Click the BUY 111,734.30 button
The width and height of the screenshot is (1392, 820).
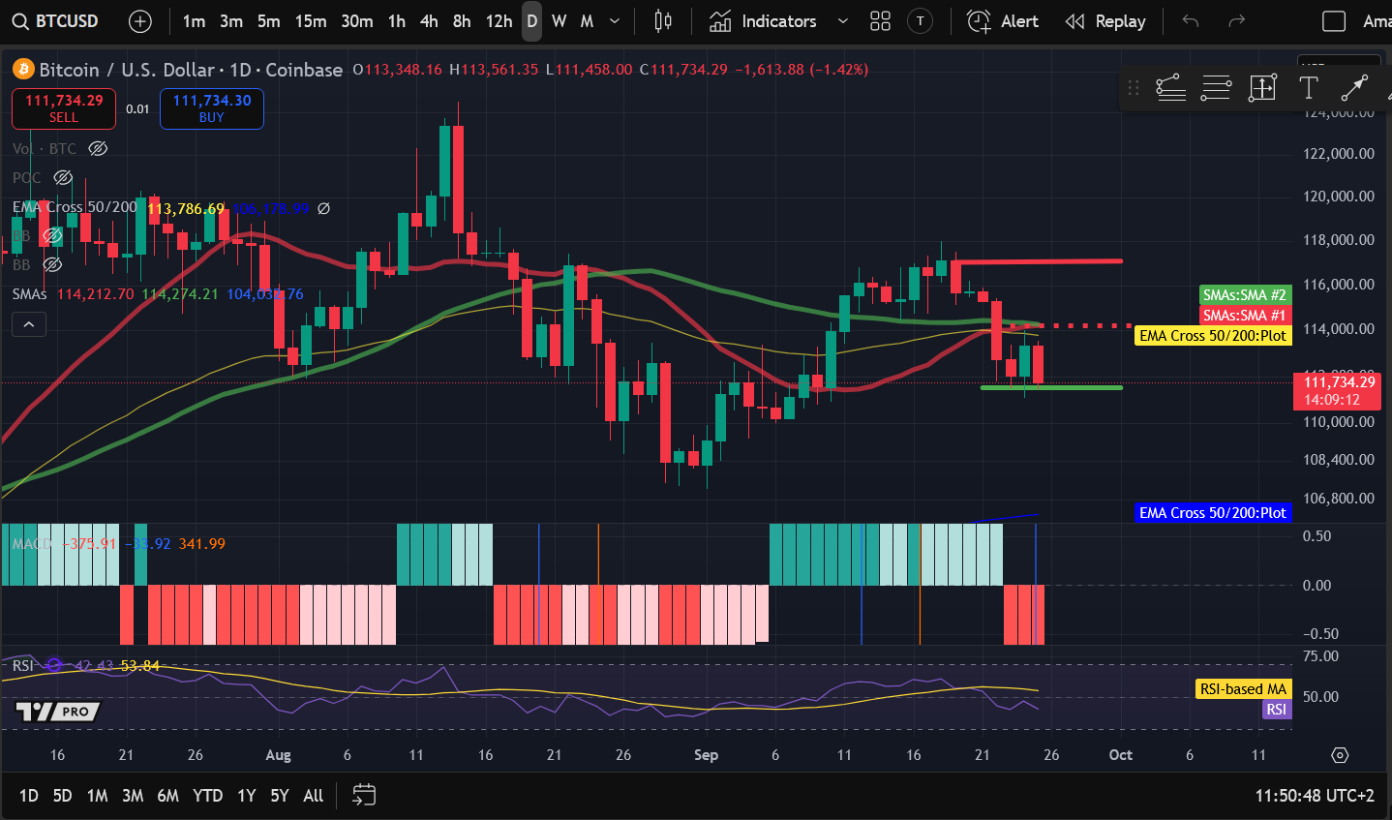pyautogui.click(x=212, y=108)
